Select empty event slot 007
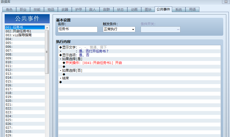Viewport: 230px width, 137px height. coord(25,51)
